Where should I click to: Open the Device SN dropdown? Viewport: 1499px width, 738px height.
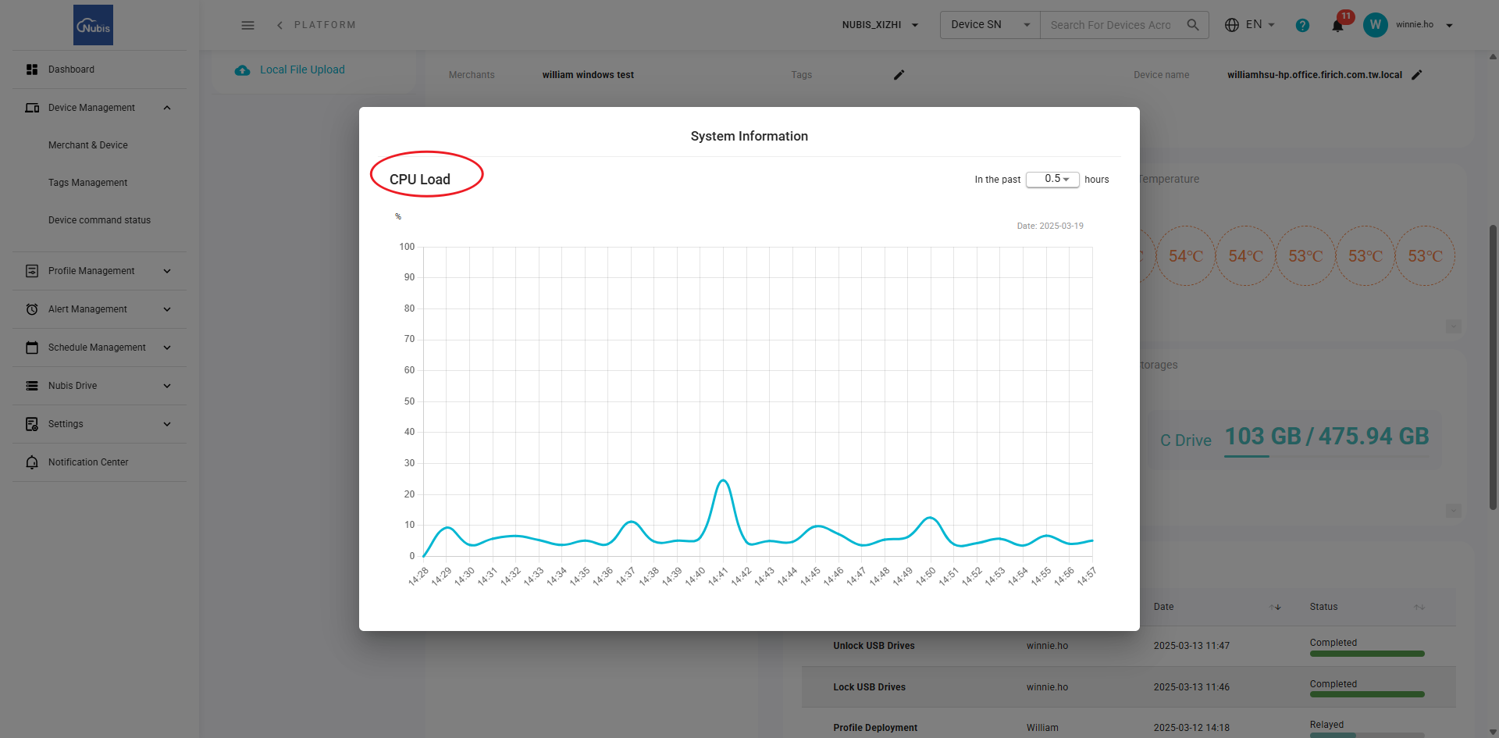coord(990,25)
